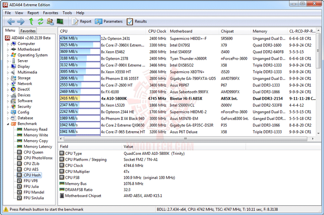Select the Config icon in tree
Image resolution: width=324 pixels, height=215 pixels.
(x=13, y=112)
